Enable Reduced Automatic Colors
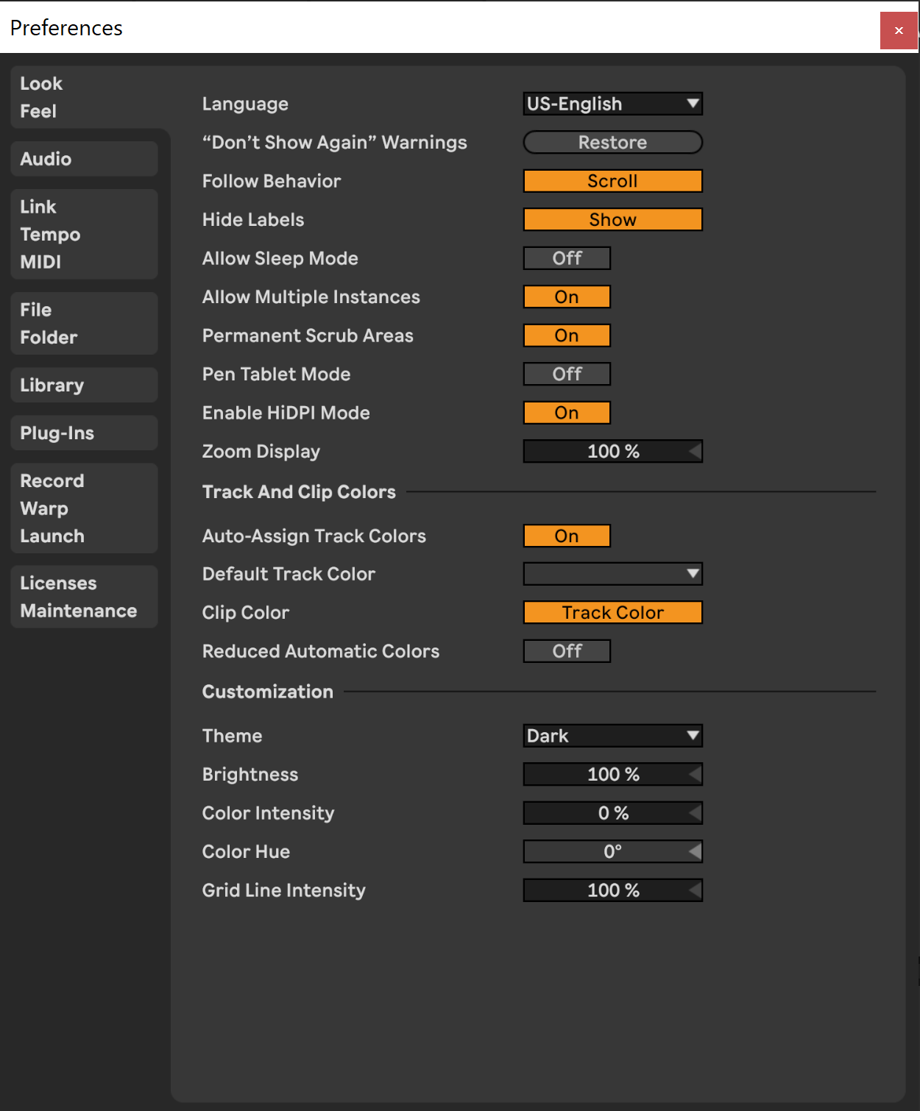Screen dimensions: 920x1111 point(567,650)
